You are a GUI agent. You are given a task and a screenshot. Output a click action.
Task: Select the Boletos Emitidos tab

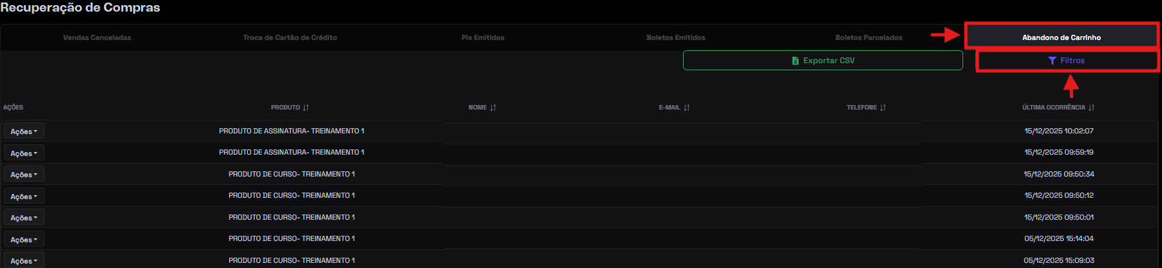click(x=676, y=37)
